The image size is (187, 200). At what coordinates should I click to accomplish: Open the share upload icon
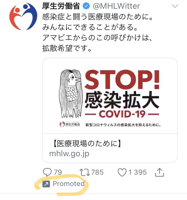point(160,172)
